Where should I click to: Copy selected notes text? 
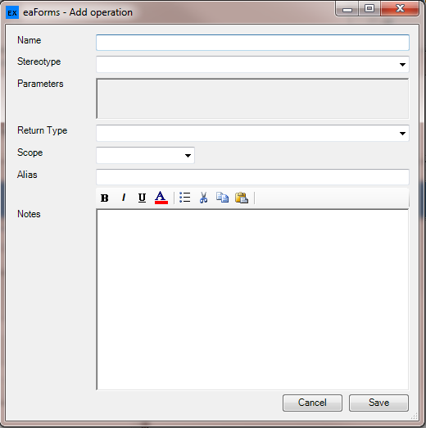[x=222, y=198]
